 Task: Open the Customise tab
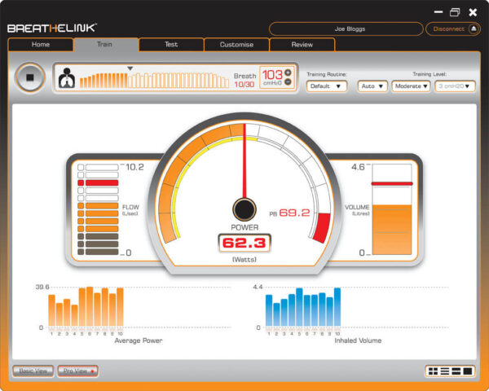tap(236, 45)
